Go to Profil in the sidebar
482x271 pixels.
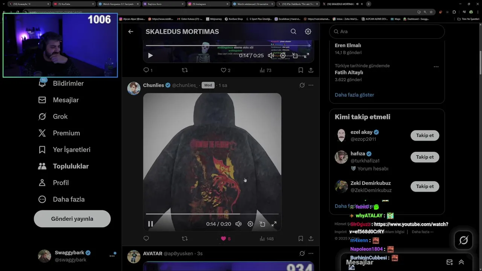coord(54,183)
